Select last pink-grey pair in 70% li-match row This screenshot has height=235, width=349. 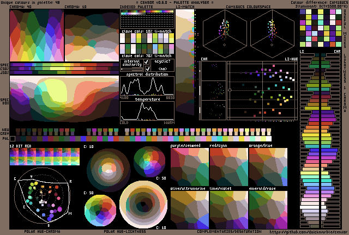[x=171, y=49]
